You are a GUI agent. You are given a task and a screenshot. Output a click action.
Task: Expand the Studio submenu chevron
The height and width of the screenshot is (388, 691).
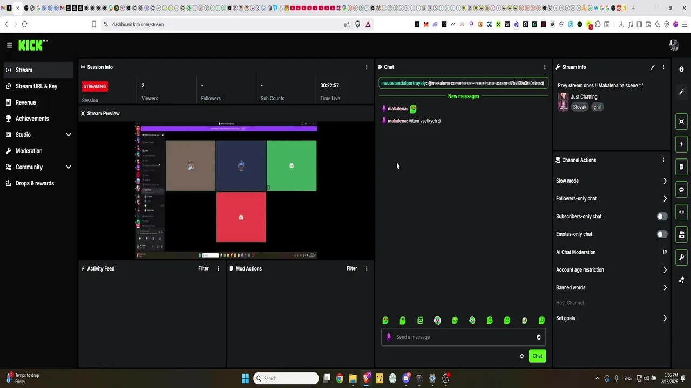click(x=69, y=135)
